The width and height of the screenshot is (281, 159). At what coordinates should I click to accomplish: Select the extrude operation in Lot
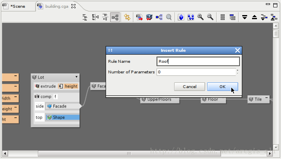[x=45, y=86]
